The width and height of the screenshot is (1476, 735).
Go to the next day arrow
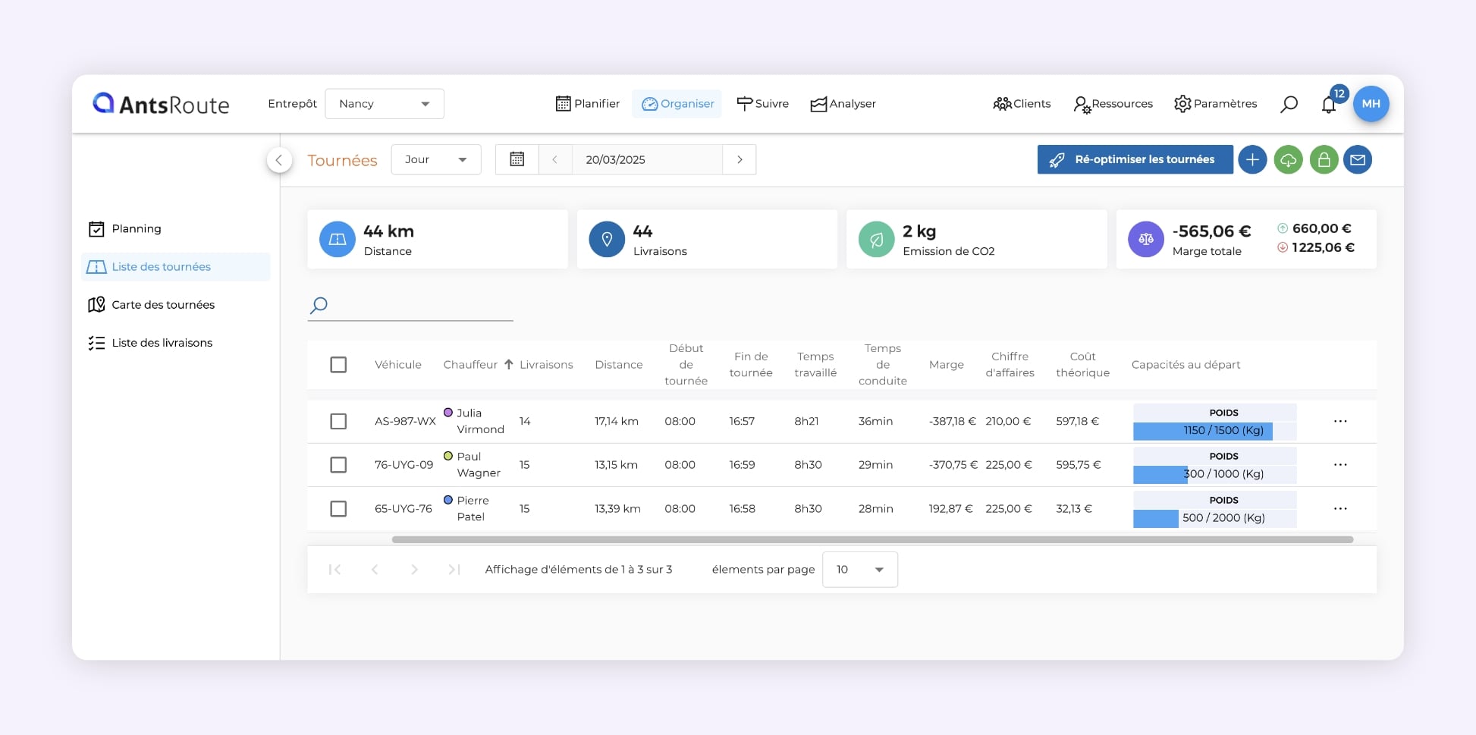coord(740,159)
